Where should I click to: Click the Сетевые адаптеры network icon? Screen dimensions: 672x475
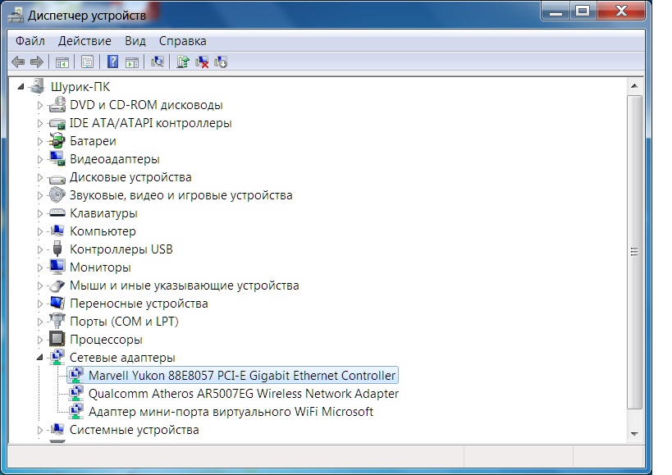click(x=57, y=357)
